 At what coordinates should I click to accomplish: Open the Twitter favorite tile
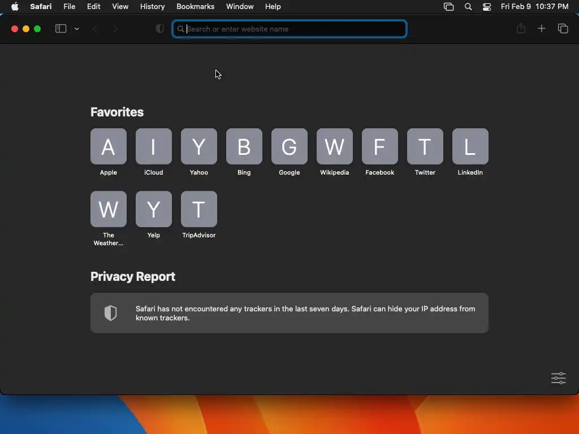click(425, 146)
